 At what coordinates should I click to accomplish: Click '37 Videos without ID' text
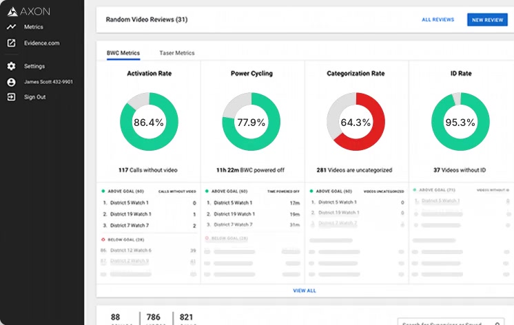coord(460,170)
